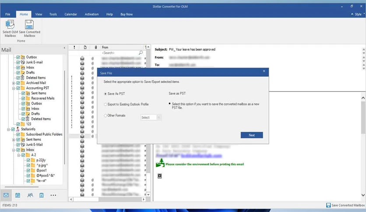Open the Activation ribbon tab

pyautogui.click(x=91, y=14)
